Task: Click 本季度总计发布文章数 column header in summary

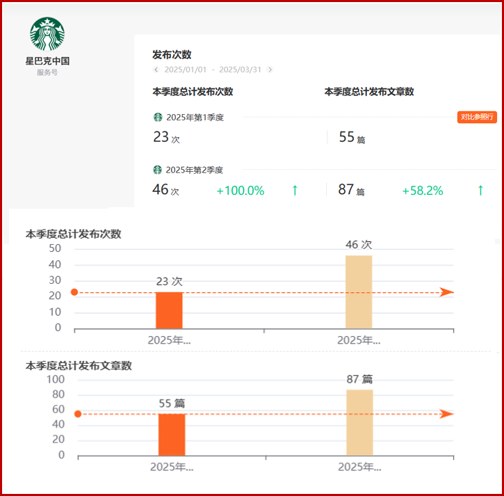Action: coord(369,92)
